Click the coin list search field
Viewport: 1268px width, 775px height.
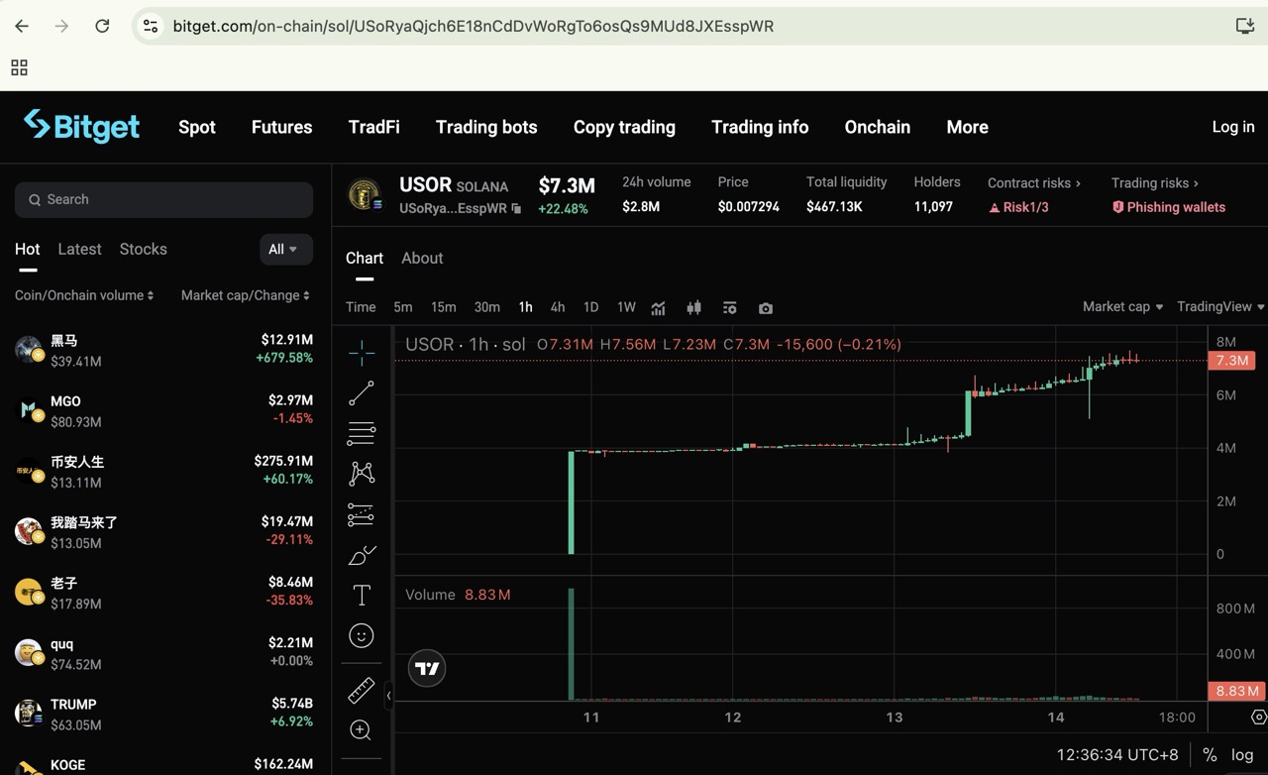tap(163, 199)
